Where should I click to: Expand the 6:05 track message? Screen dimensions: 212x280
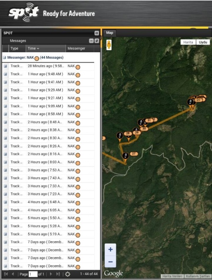tap(5, 210)
